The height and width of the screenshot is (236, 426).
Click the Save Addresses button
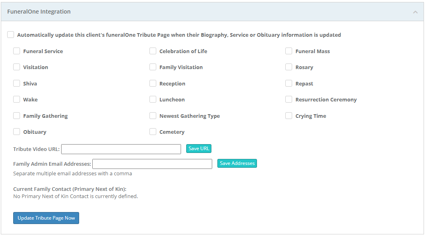tap(237, 163)
